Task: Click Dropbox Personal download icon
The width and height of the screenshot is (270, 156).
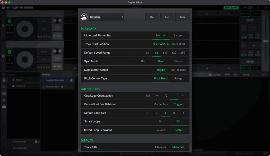Action: pos(71,80)
